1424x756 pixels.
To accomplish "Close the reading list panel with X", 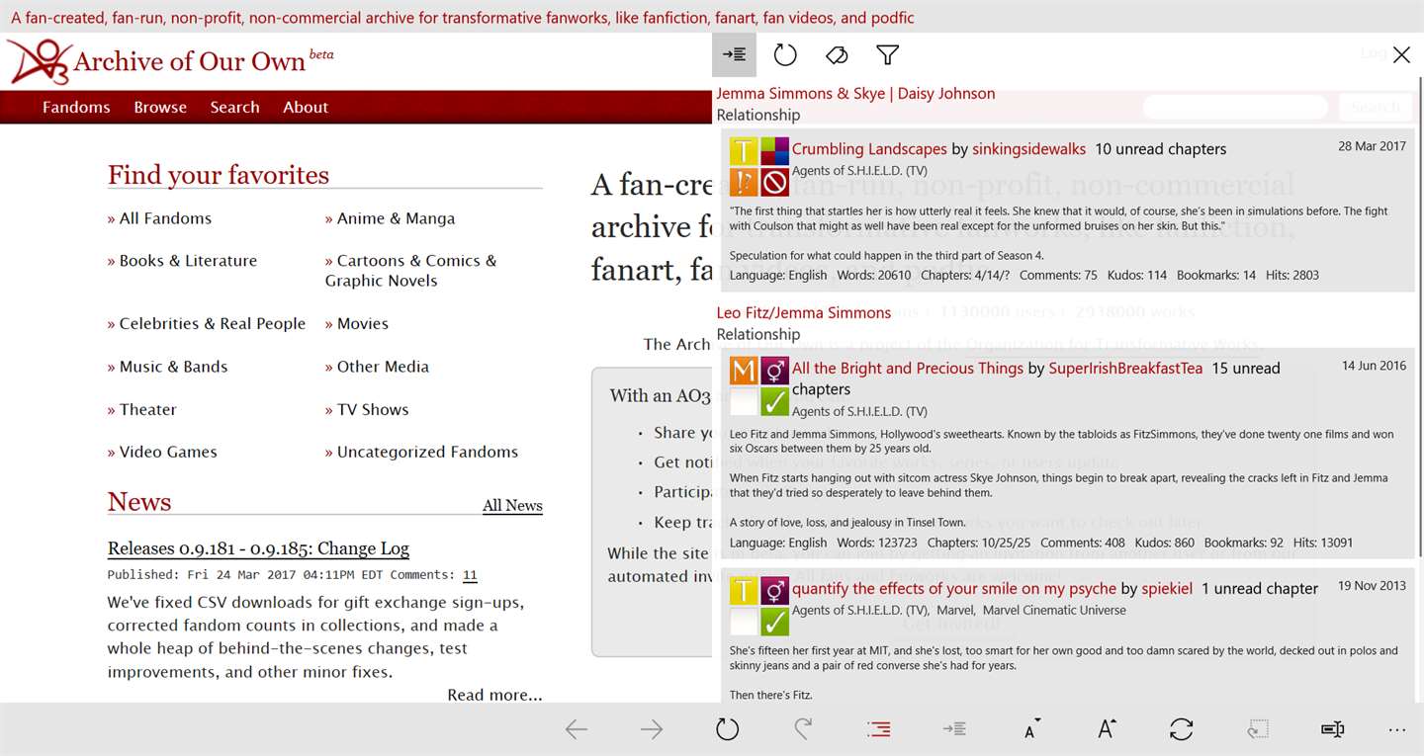I will (1401, 55).
